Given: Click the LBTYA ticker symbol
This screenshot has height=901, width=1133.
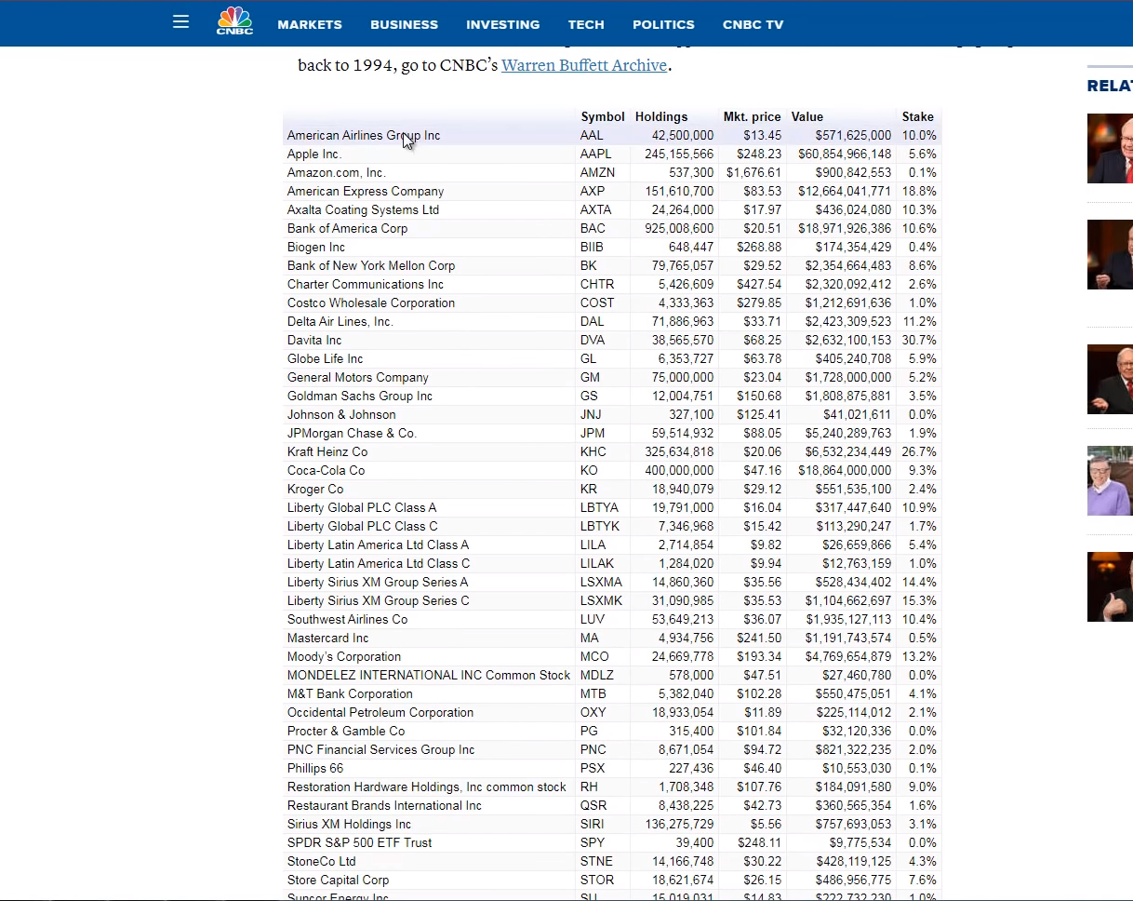Looking at the screenshot, I should (599, 507).
